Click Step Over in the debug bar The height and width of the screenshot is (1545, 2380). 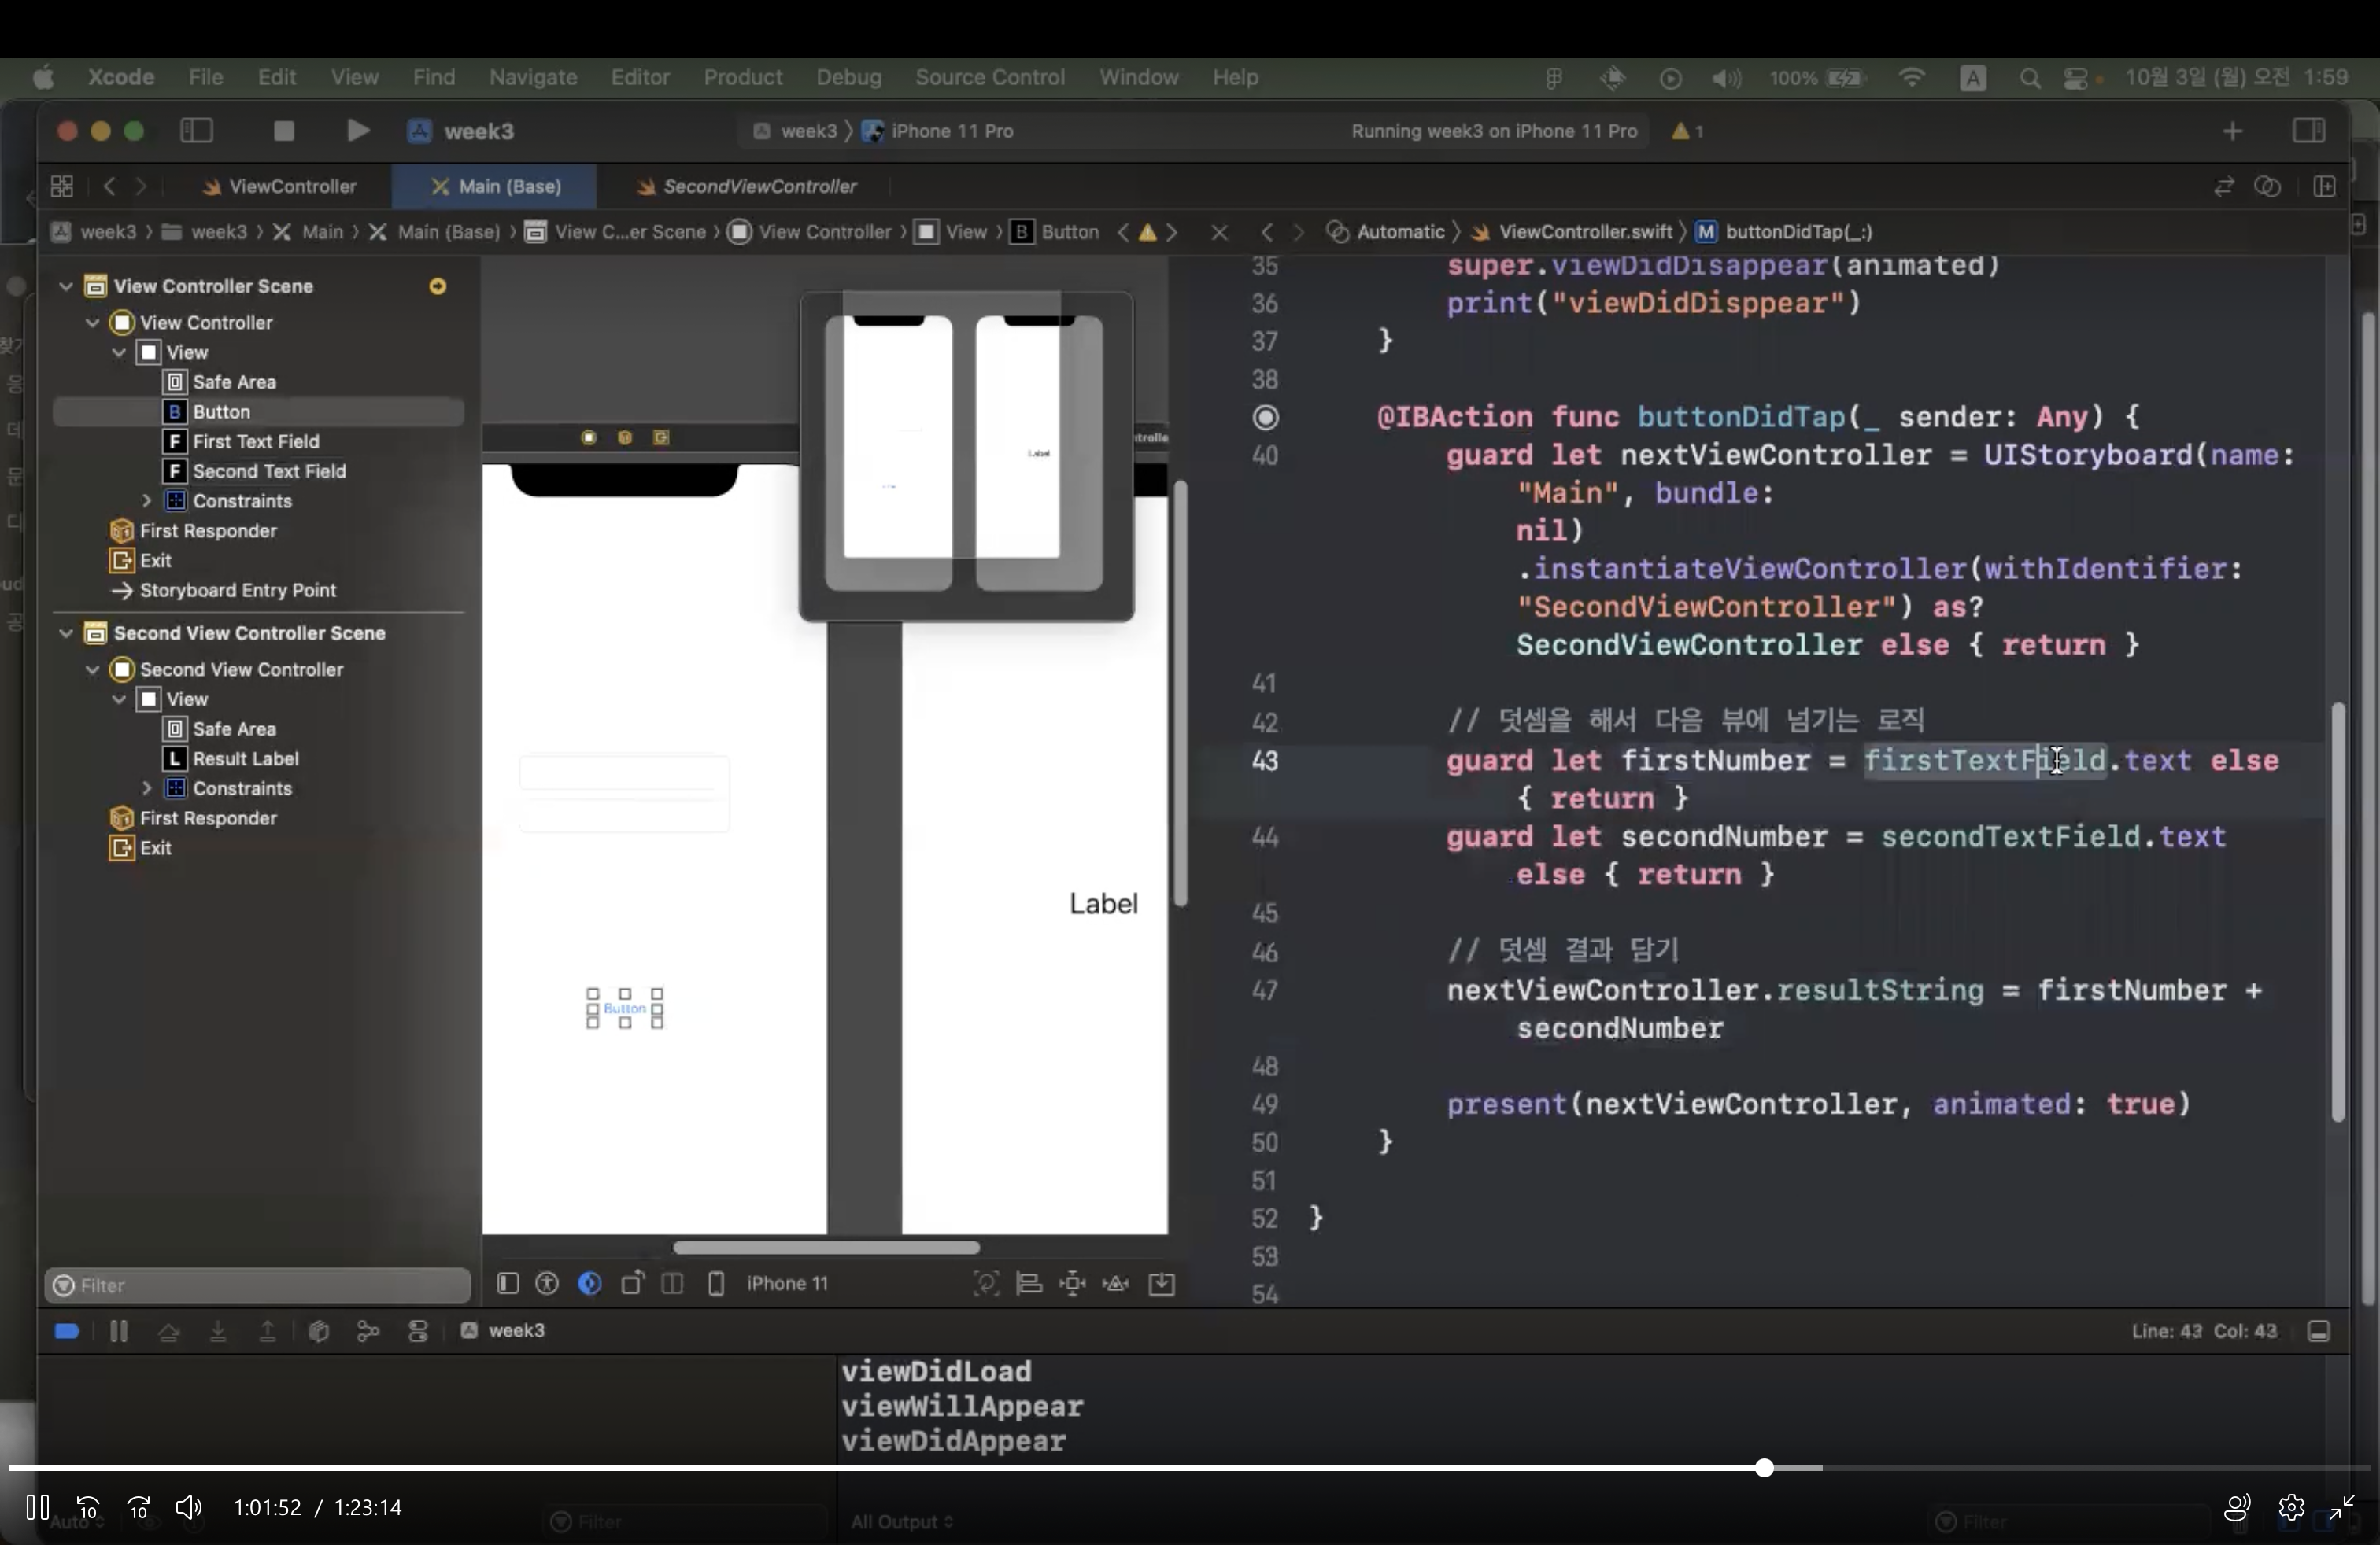(x=168, y=1331)
